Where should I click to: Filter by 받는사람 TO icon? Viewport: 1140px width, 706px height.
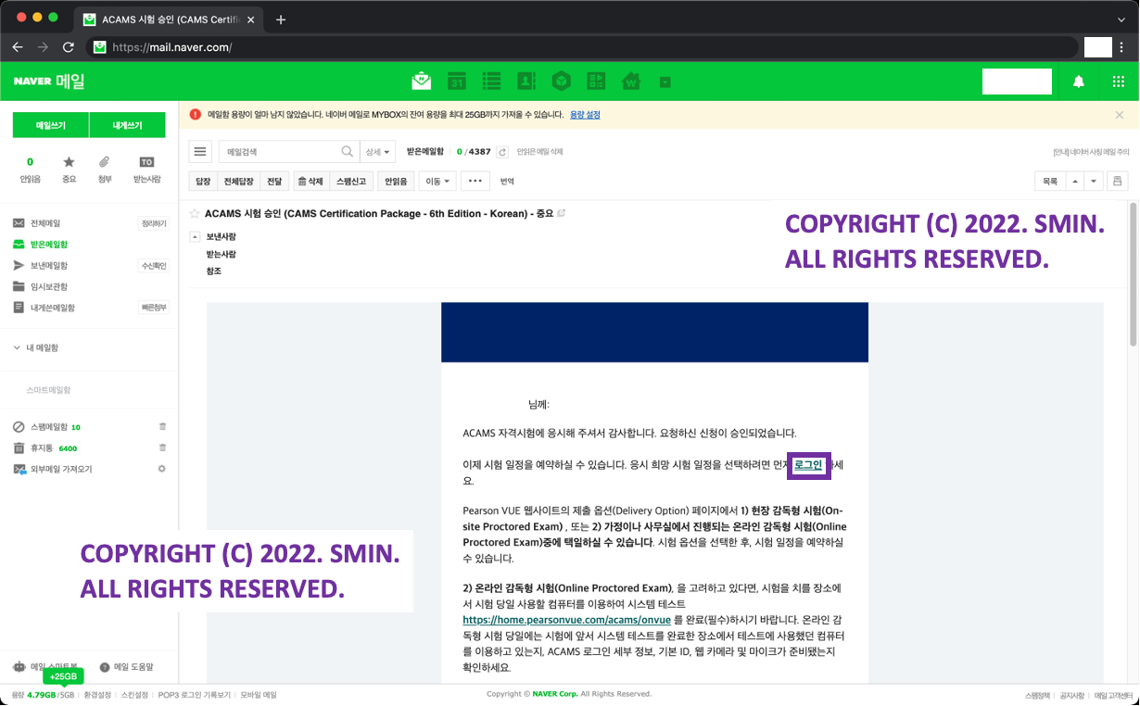pyautogui.click(x=146, y=170)
